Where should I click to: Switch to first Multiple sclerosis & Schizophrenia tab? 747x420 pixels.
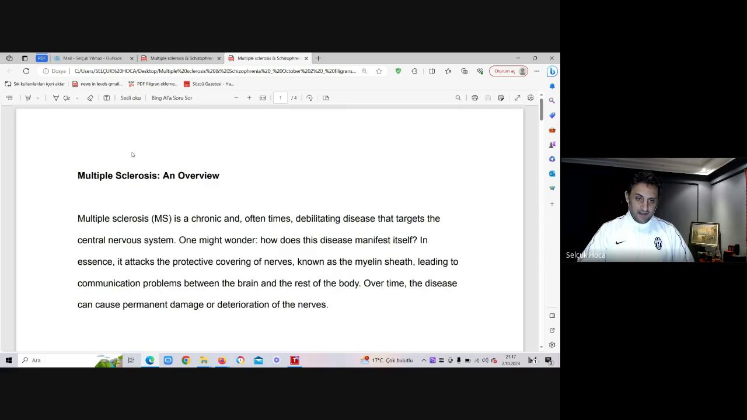(181, 58)
